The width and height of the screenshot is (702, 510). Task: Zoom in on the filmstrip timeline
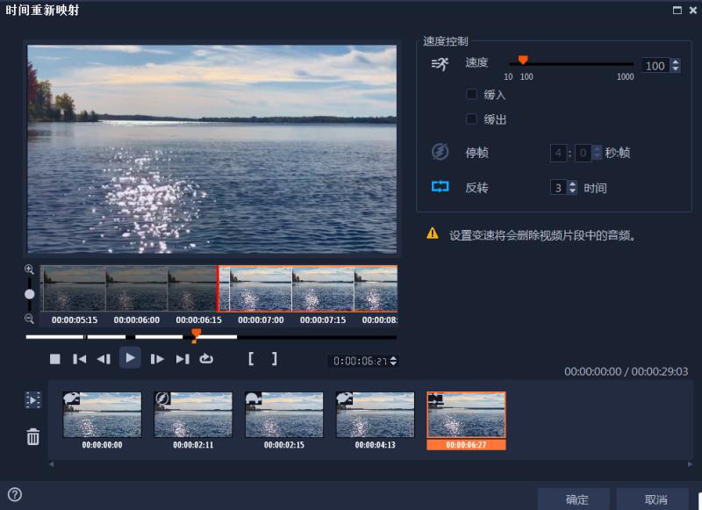(29, 269)
